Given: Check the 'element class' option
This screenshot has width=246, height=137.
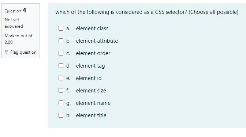Looking at the screenshot, I should [61, 28].
